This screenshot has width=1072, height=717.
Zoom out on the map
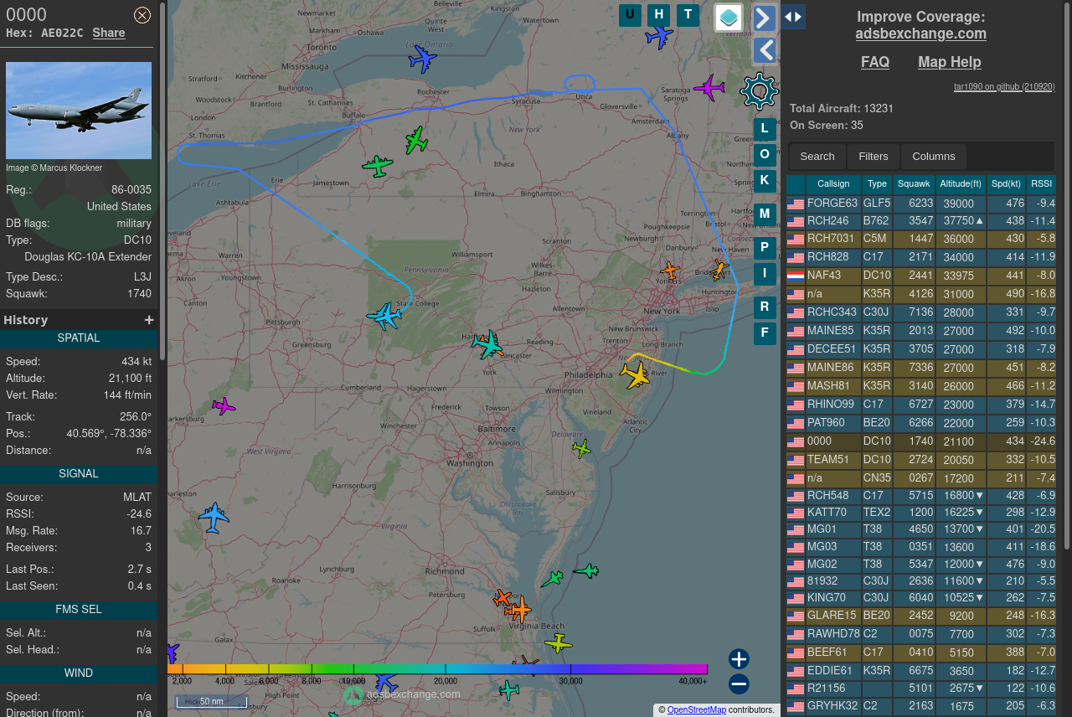pyautogui.click(x=739, y=684)
